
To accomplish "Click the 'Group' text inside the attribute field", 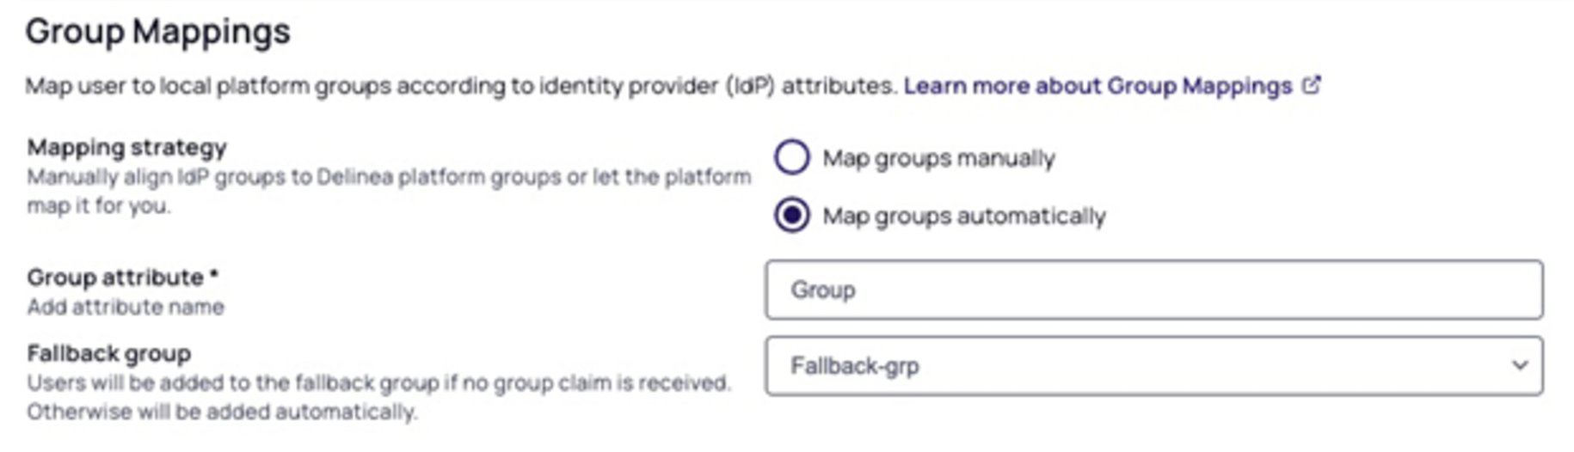I will [823, 290].
